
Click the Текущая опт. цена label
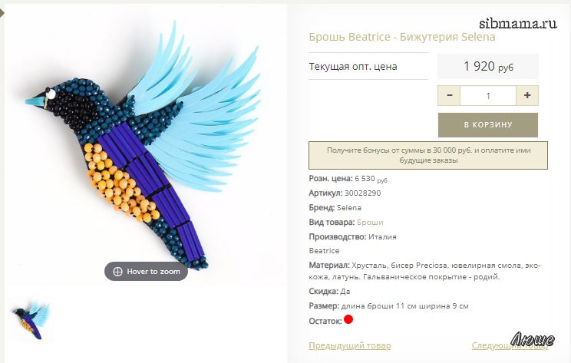[353, 67]
